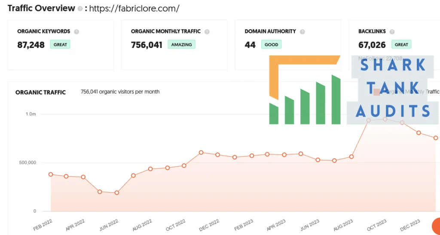Select the Aug 2022 data point on chart
Image resolution: width=440 pixels, height=235 pixels.
(x=150, y=169)
